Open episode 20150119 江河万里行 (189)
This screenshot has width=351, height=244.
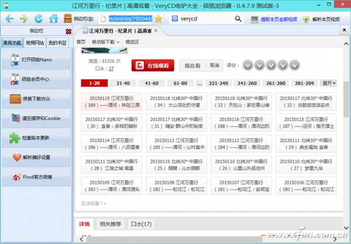coord(112,102)
